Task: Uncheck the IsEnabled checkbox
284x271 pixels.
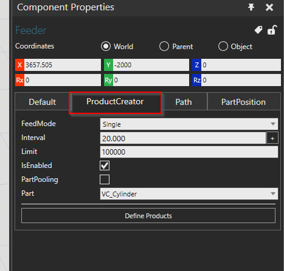Action: pos(105,166)
